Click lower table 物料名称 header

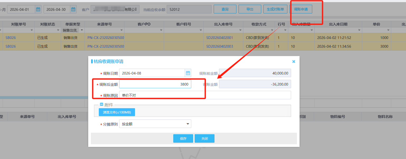click(x=385, y=117)
